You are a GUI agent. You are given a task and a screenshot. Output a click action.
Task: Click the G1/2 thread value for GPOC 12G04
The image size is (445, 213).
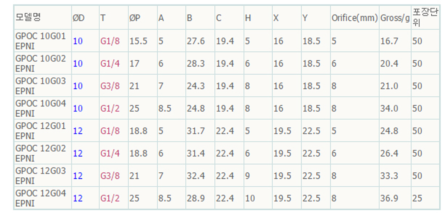(x=110, y=199)
